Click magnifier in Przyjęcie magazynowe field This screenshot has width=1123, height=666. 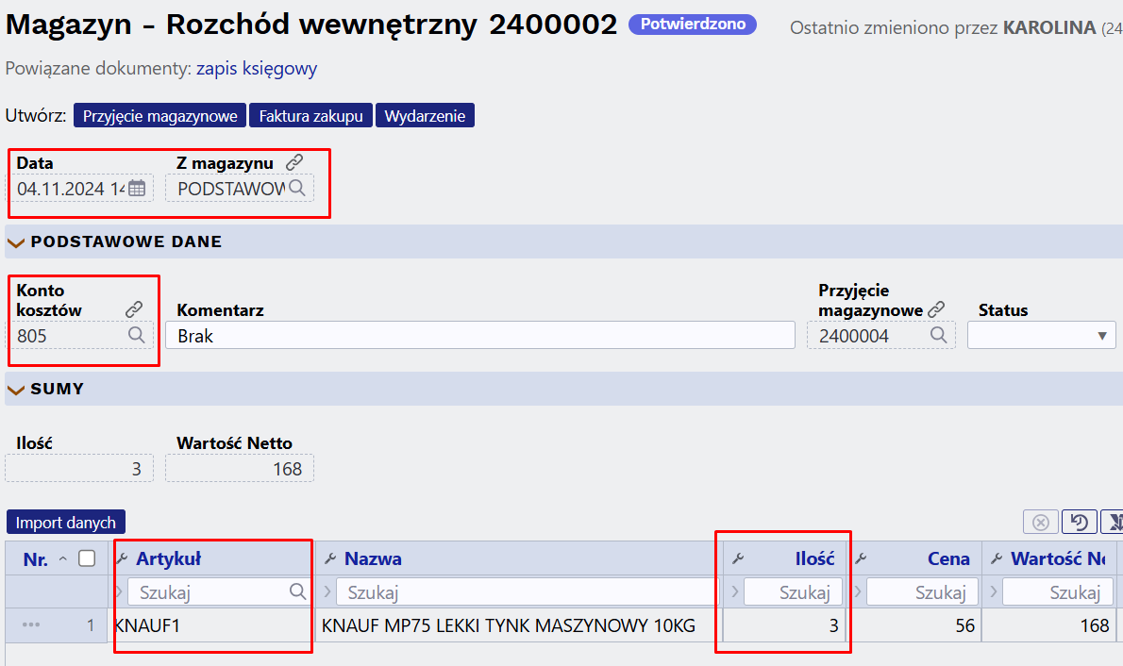pos(938,335)
